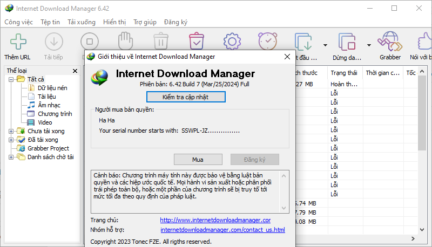This screenshot has width=432, height=247.
Task: Collapse the Tất cả tree node
Action: (11, 79)
